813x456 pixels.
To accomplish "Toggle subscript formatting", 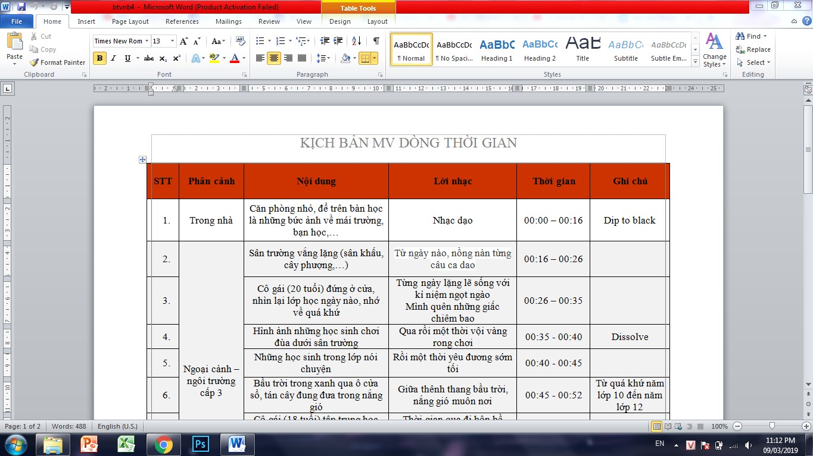I will [x=164, y=58].
